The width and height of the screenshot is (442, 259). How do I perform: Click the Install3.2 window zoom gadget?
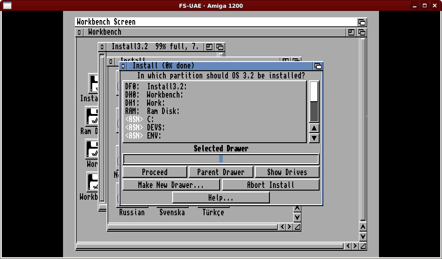[x=209, y=47]
